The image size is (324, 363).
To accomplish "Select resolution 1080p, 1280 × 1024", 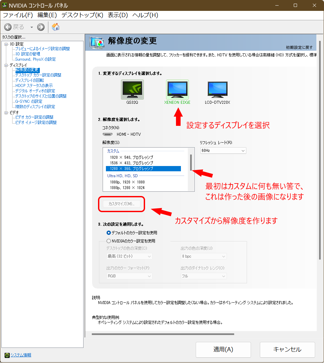I will pyautogui.click(x=143, y=188).
